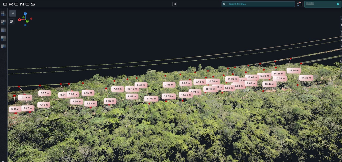Expand the side panel with double-chevron button

pyautogui.click(x=13, y=13)
